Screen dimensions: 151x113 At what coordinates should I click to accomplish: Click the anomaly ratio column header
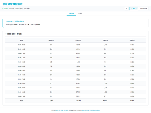(x=132, y=40)
